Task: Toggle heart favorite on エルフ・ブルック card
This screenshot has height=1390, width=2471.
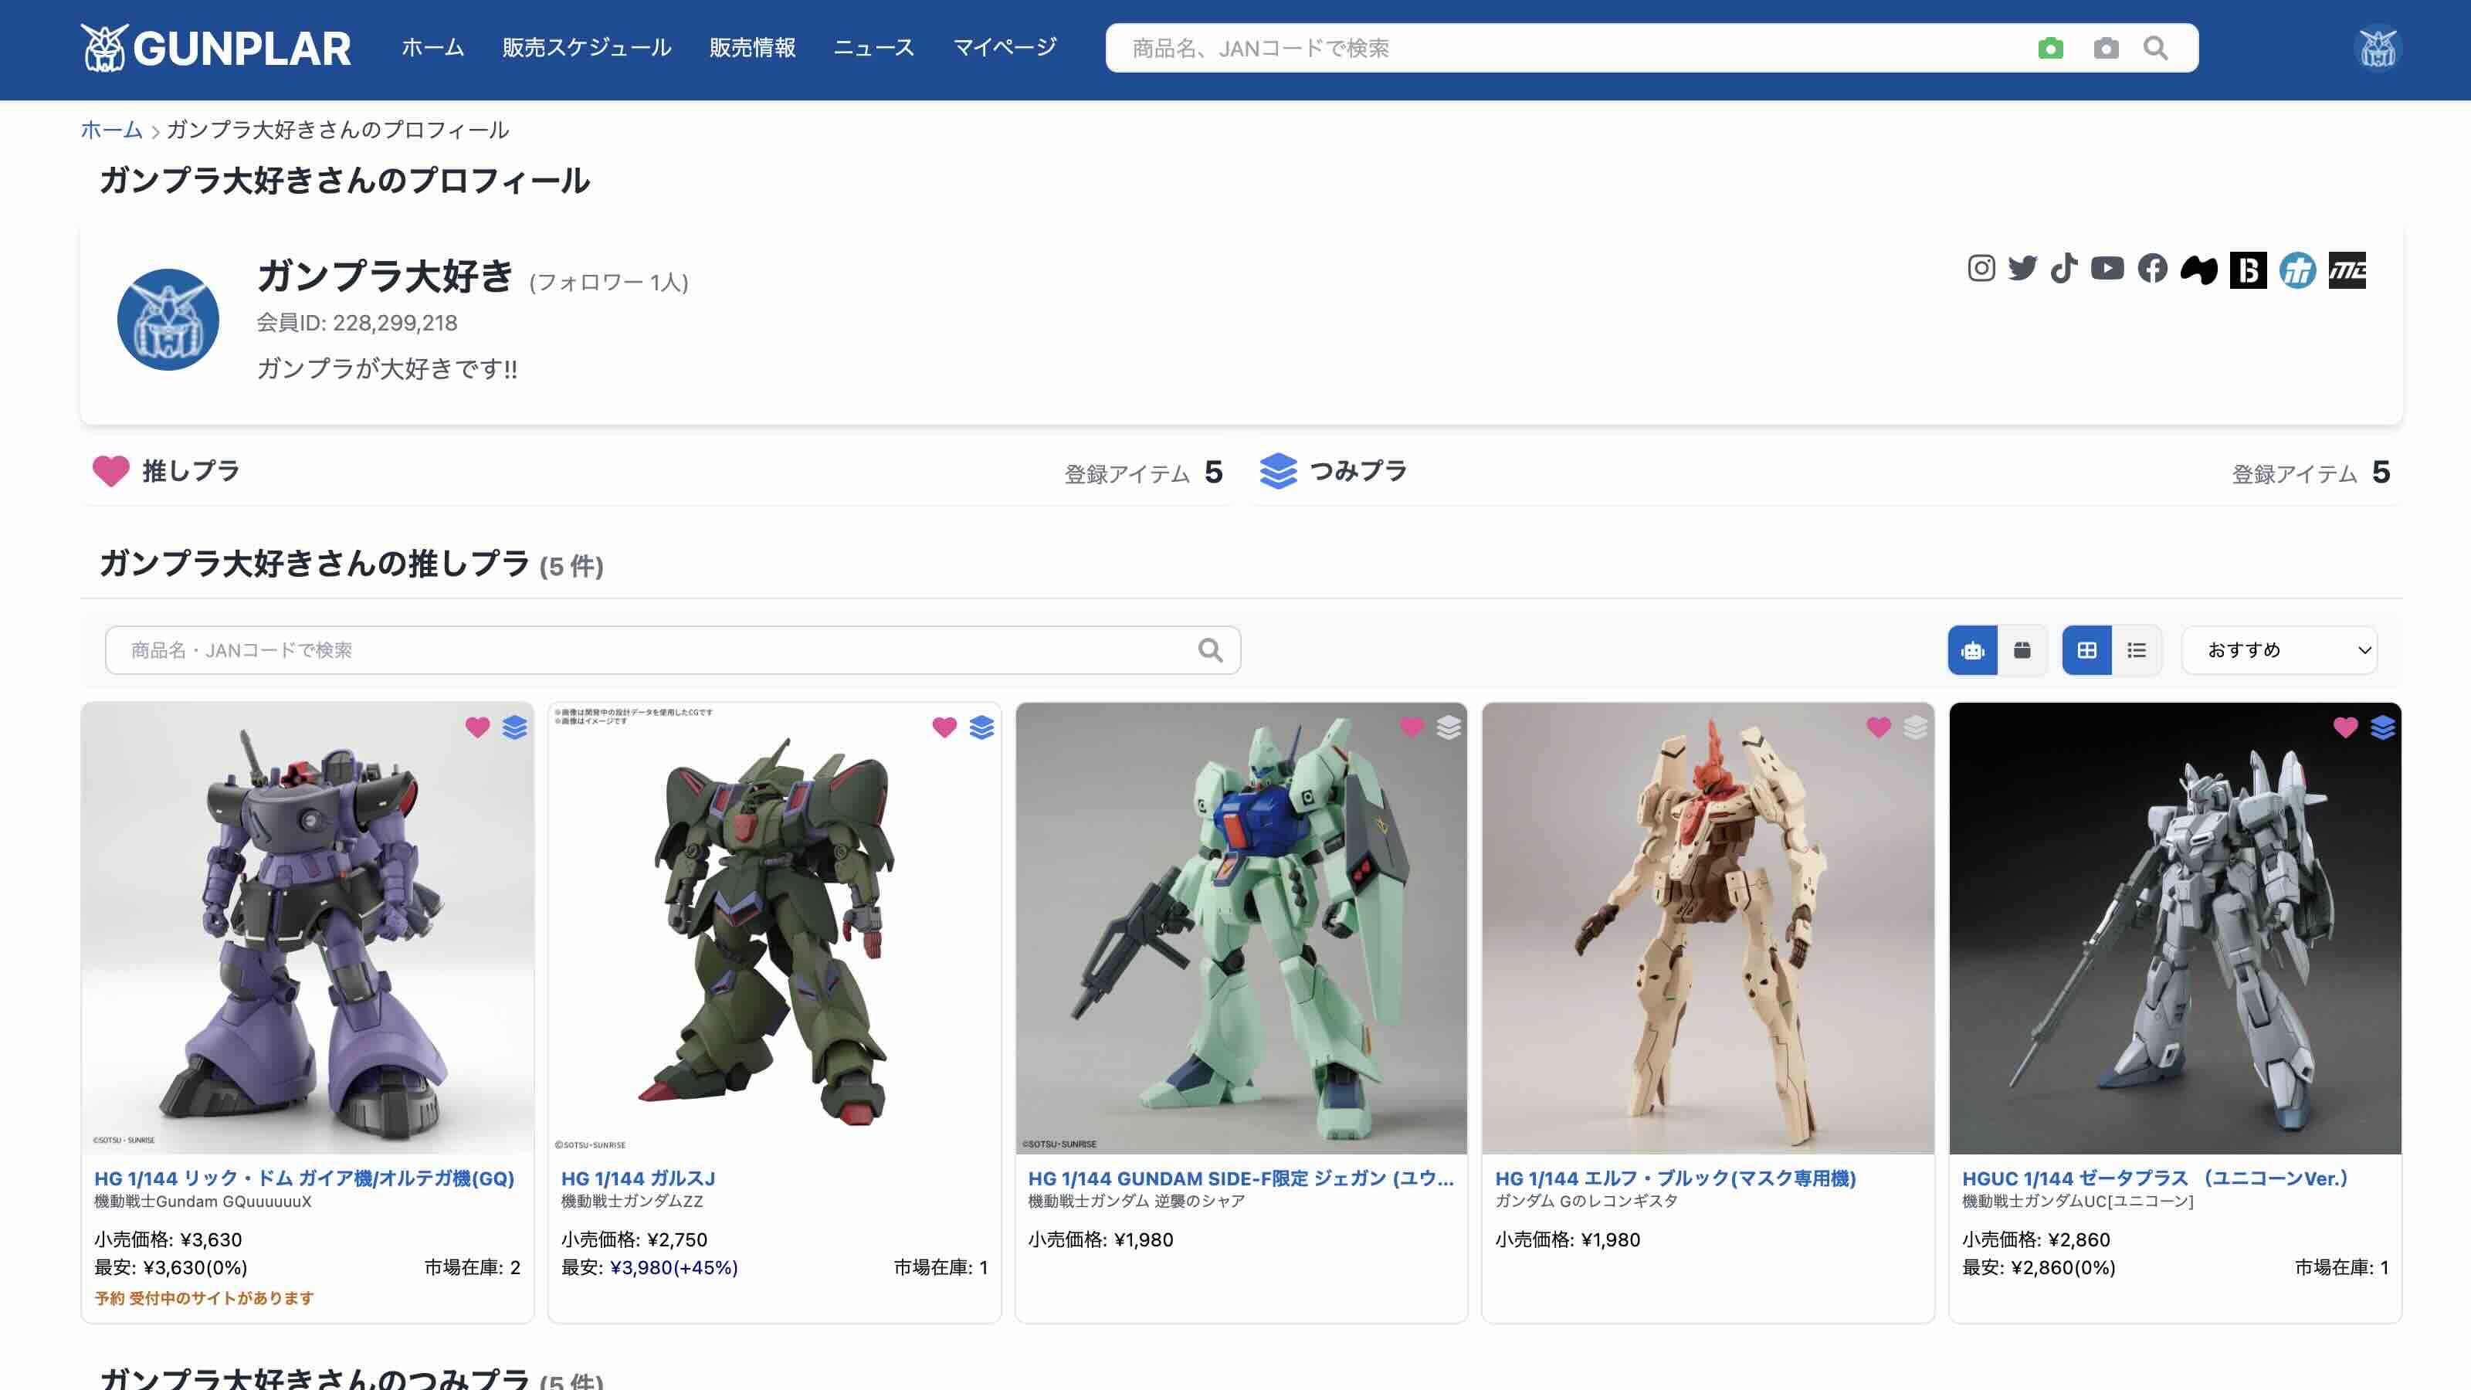Action: [x=1880, y=727]
